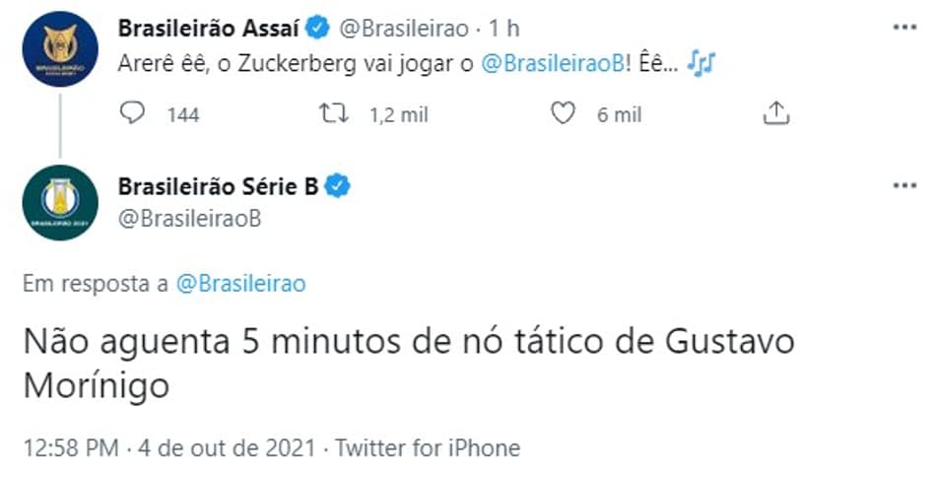Click the blue verified badge beside Brasileirão Assaí
Viewport: 936px width, 480px height.
pos(317,28)
